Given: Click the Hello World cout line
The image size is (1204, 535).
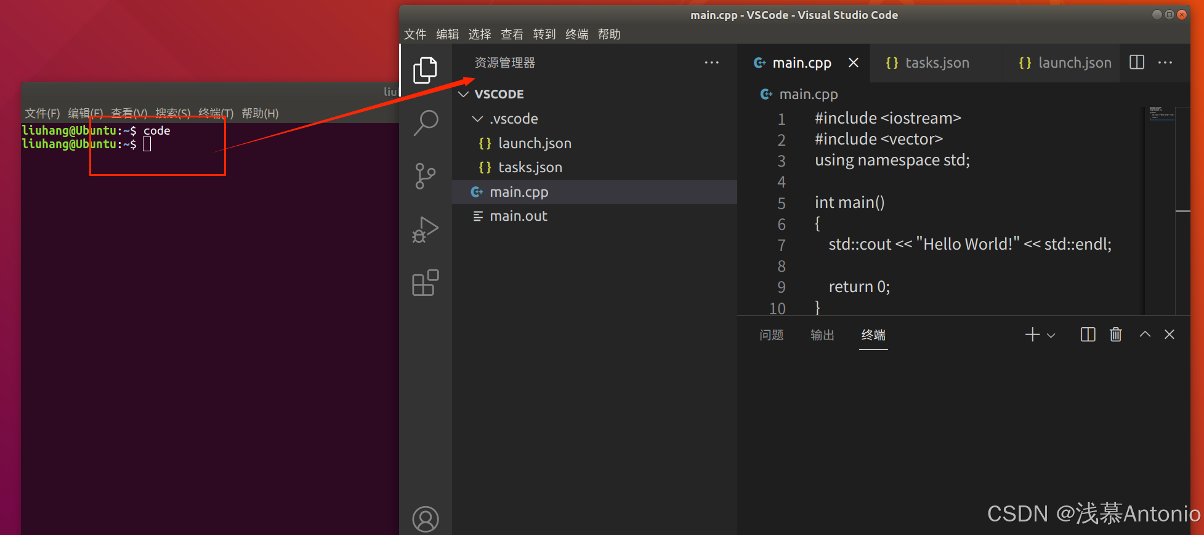Looking at the screenshot, I should pos(970,245).
